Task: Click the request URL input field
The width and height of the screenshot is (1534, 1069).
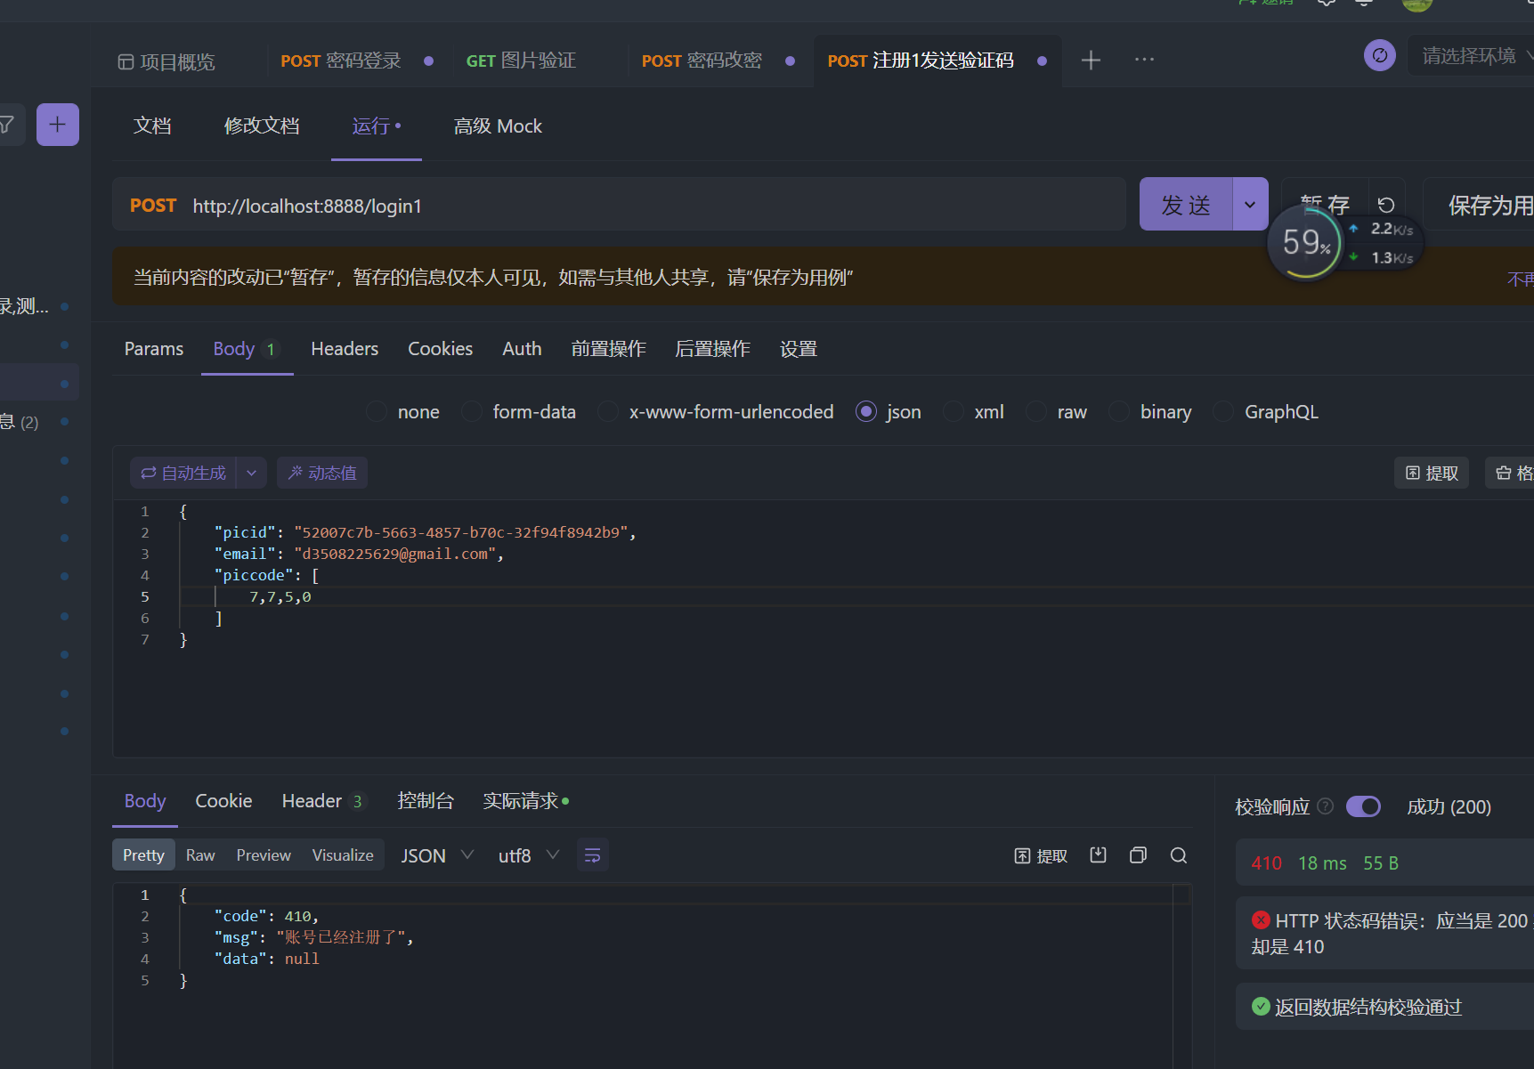Action: [x=650, y=206]
